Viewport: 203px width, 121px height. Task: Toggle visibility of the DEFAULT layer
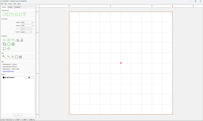[x=6, y=77]
